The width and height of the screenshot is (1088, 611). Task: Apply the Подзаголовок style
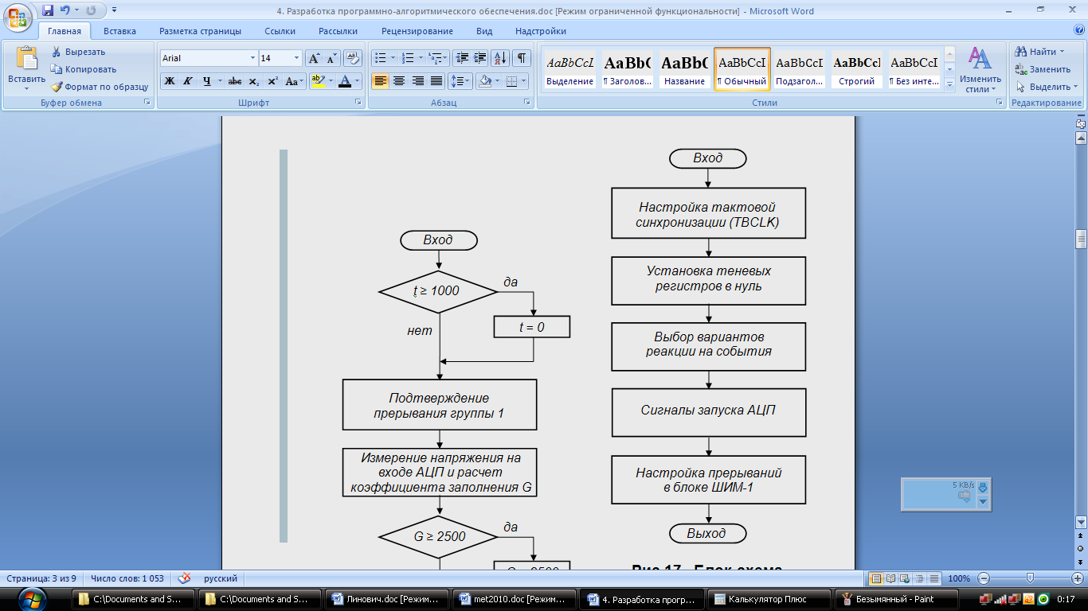click(800, 69)
